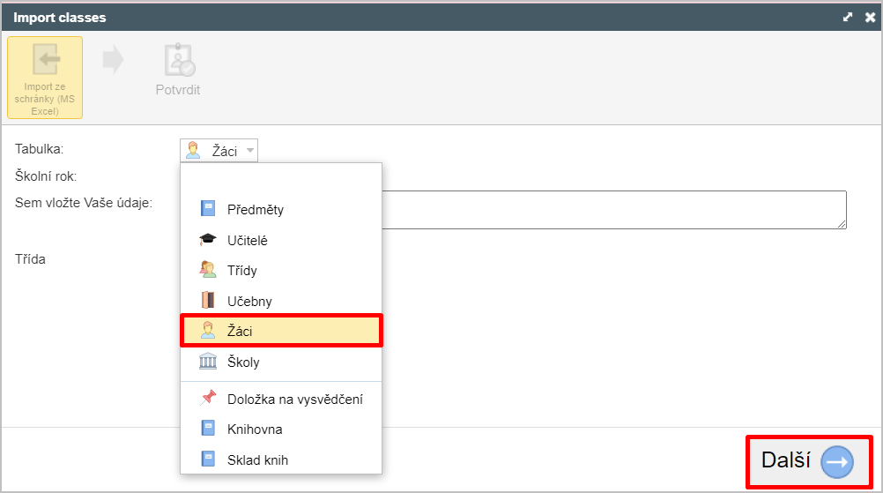883x493 pixels.
Task: Expand the Tabulka dropdown arrow
Action: (250, 151)
